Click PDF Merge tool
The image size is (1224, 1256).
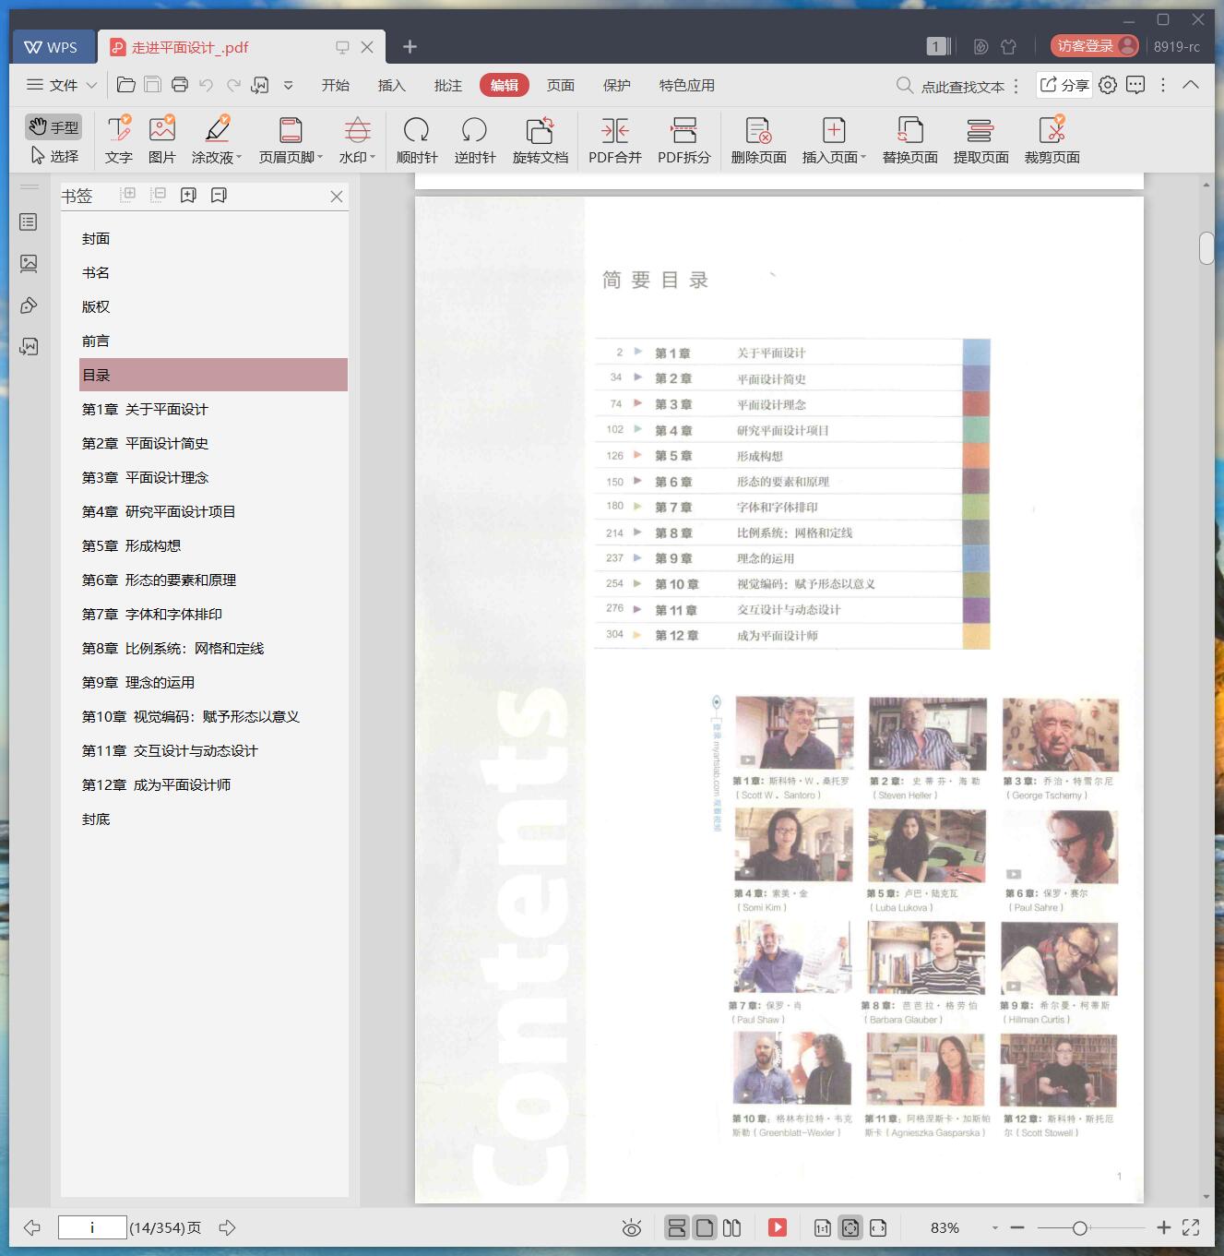click(x=615, y=140)
